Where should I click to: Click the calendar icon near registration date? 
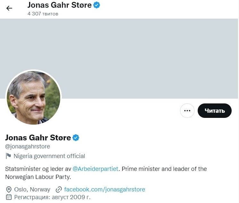click(x=9, y=197)
